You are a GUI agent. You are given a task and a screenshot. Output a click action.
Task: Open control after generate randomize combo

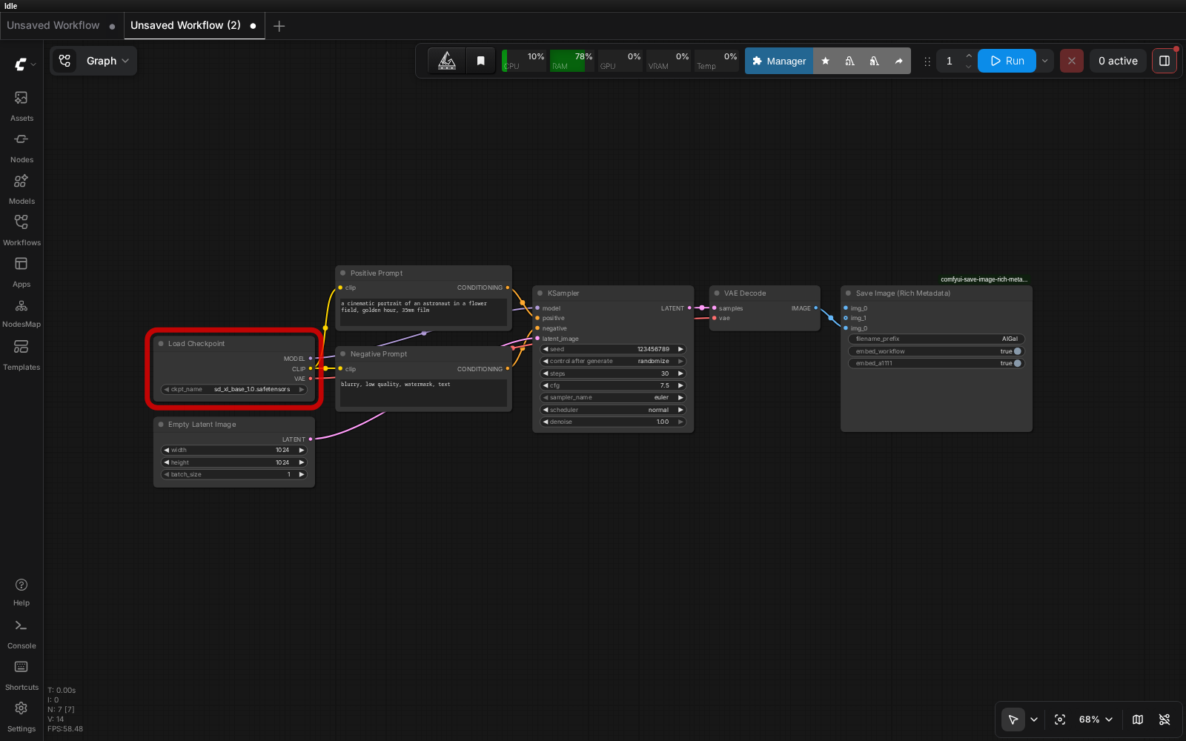click(613, 361)
